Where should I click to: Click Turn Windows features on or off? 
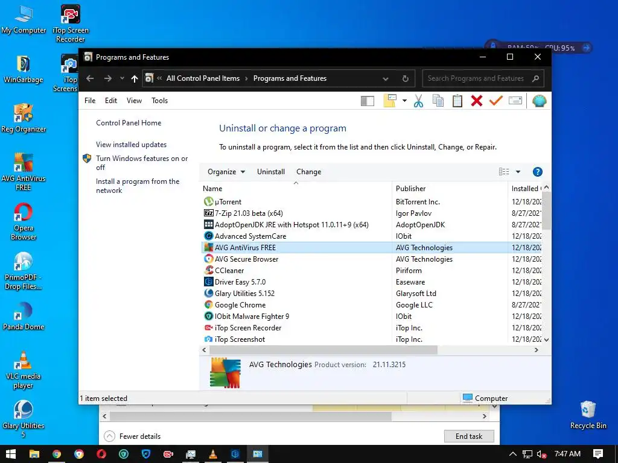coord(142,163)
